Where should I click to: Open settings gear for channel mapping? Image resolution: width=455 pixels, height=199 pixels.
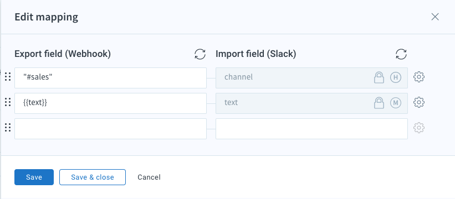tap(419, 77)
